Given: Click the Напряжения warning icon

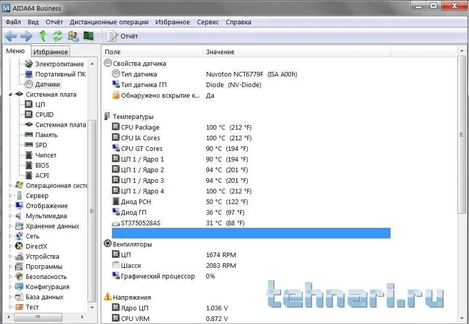Looking at the screenshot, I should 107,297.
